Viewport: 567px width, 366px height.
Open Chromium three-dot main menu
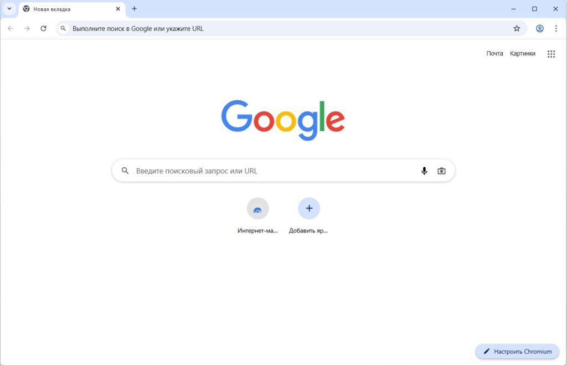[x=556, y=29]
